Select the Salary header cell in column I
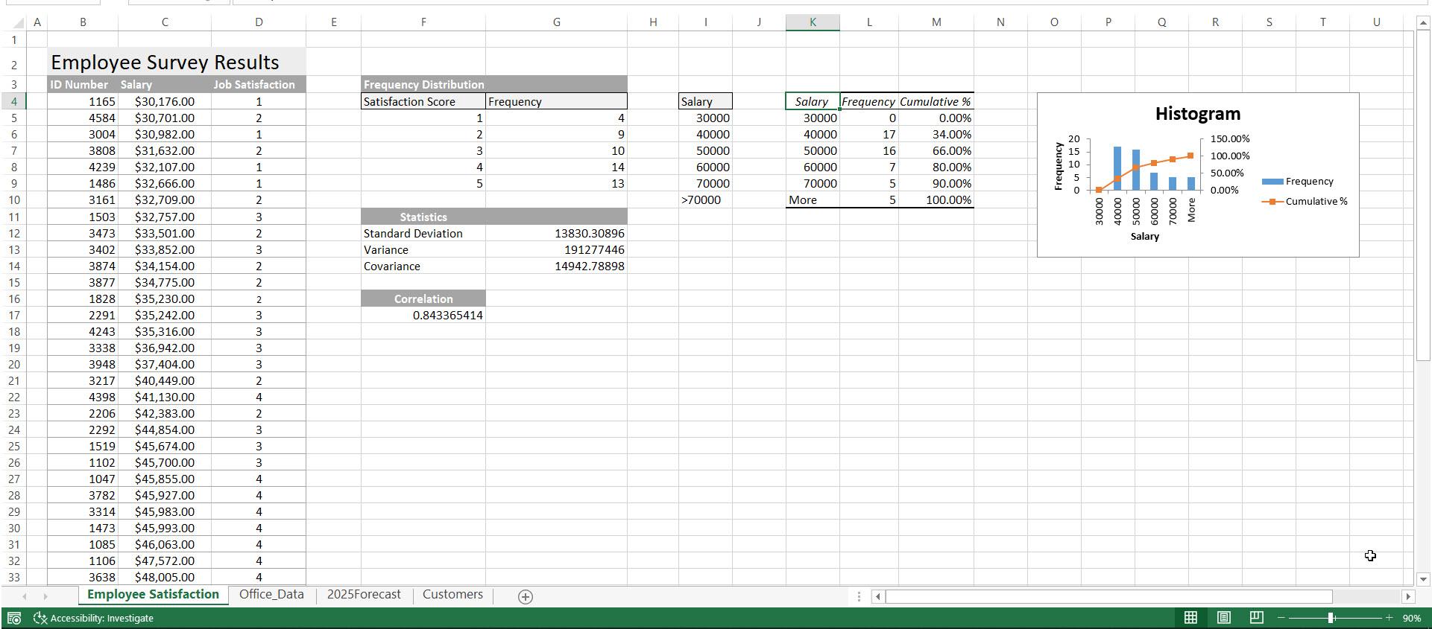 coord(705,101)
